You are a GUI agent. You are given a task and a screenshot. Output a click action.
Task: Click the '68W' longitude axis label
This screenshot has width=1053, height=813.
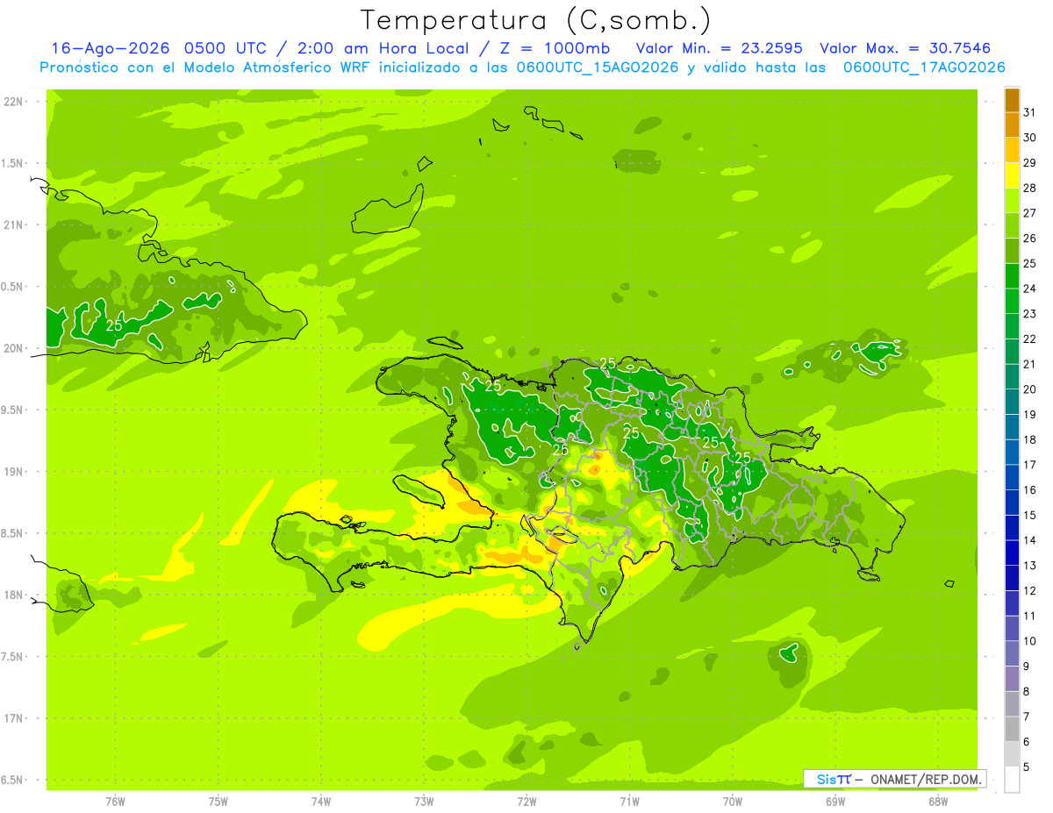tap(938, 802)
